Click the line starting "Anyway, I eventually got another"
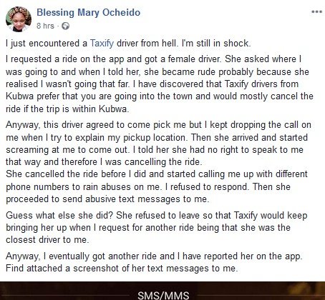Screen dimensions: 325x300 [154, 256]
